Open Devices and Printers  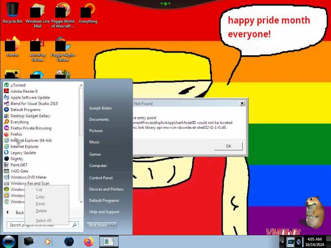(106, 189)
